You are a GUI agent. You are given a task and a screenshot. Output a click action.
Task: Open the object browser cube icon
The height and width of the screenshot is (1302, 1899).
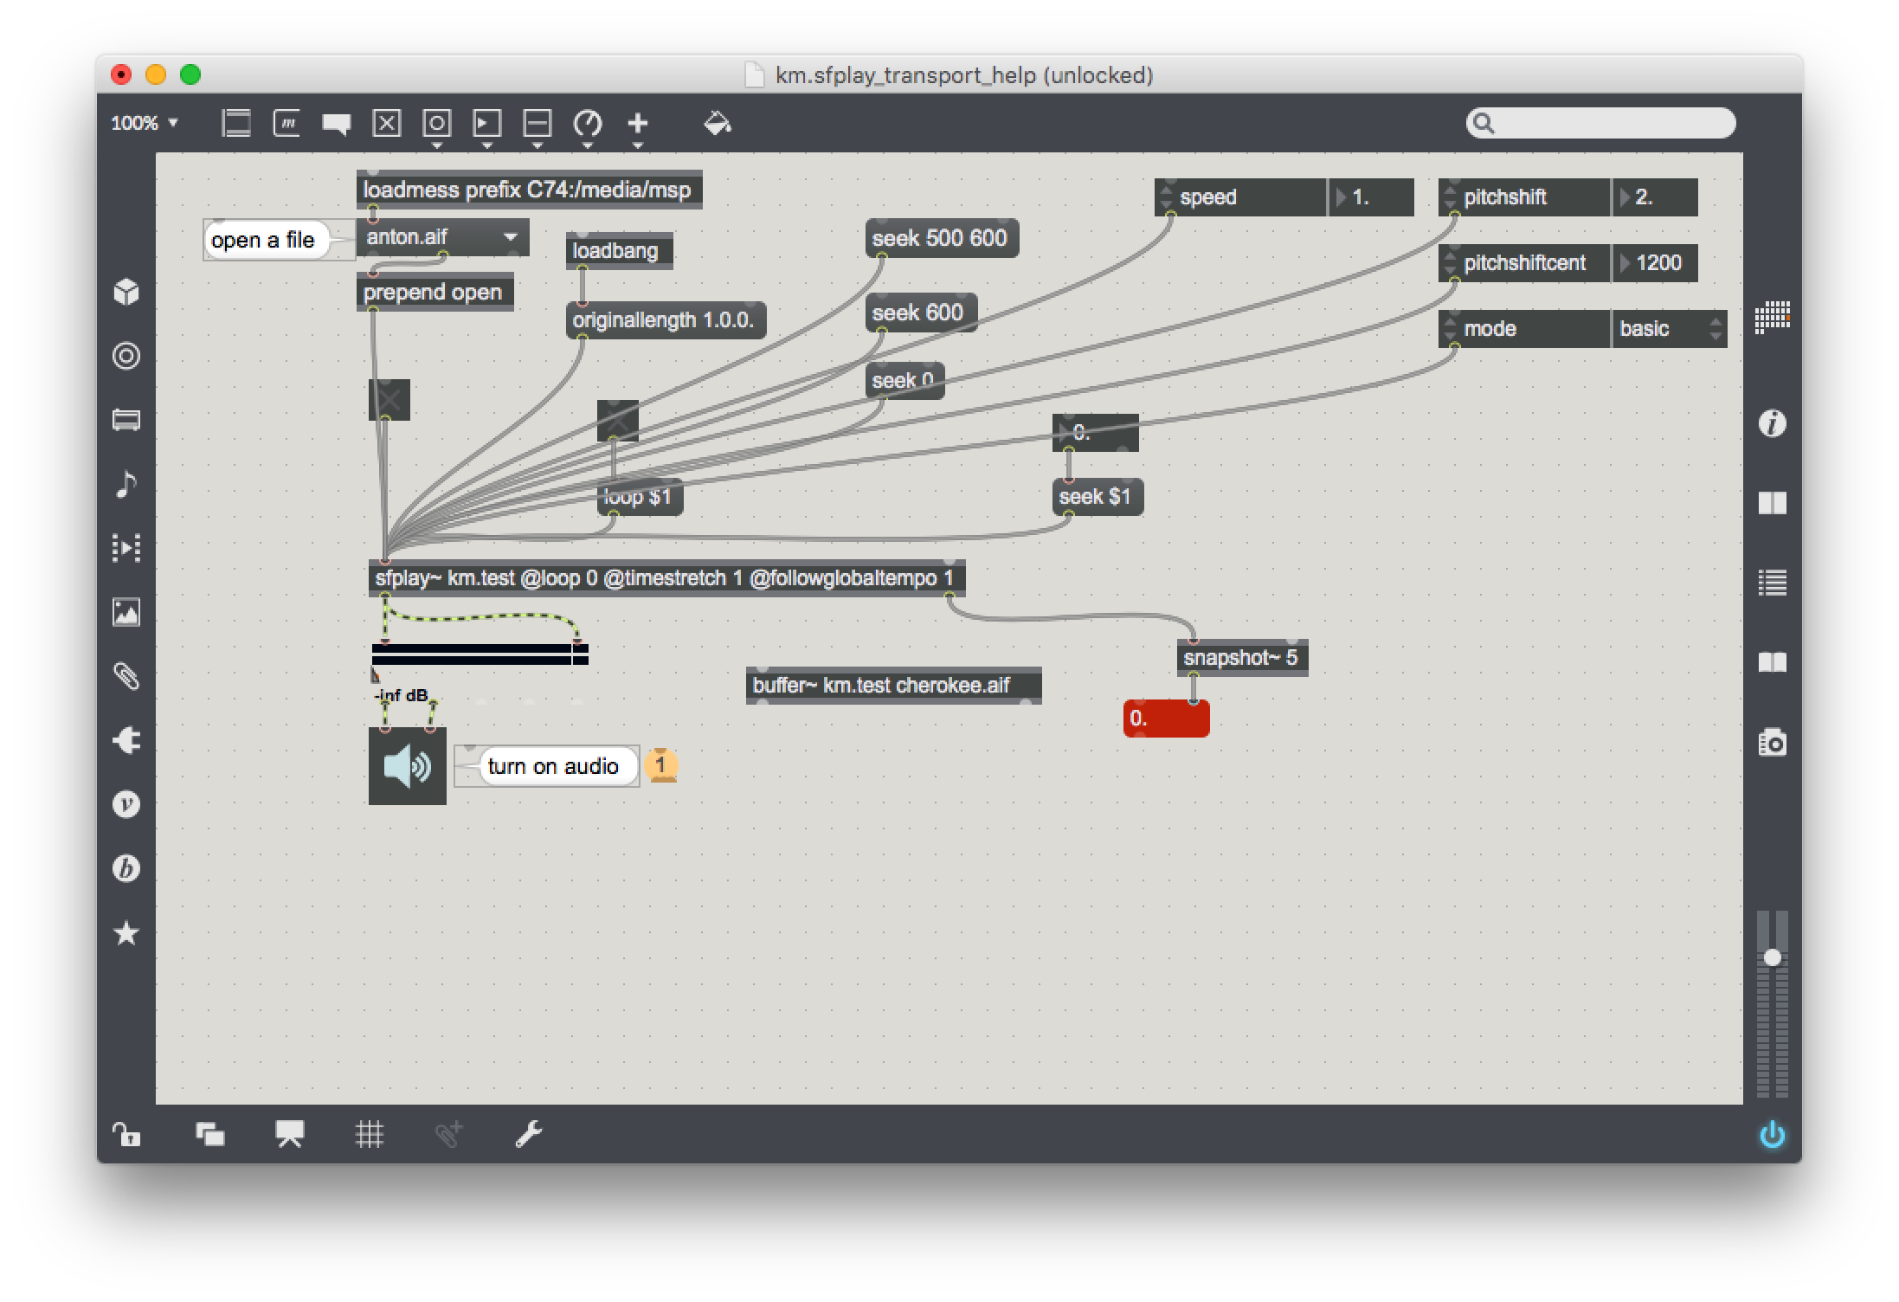pyautogui.click(x=126, y=292)
